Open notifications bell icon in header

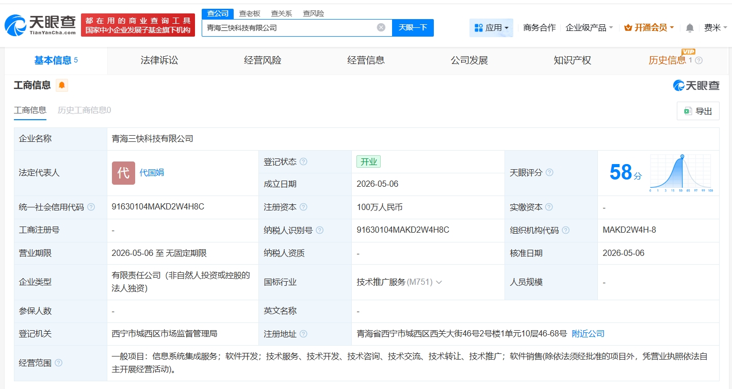click(x=690, y=28)
